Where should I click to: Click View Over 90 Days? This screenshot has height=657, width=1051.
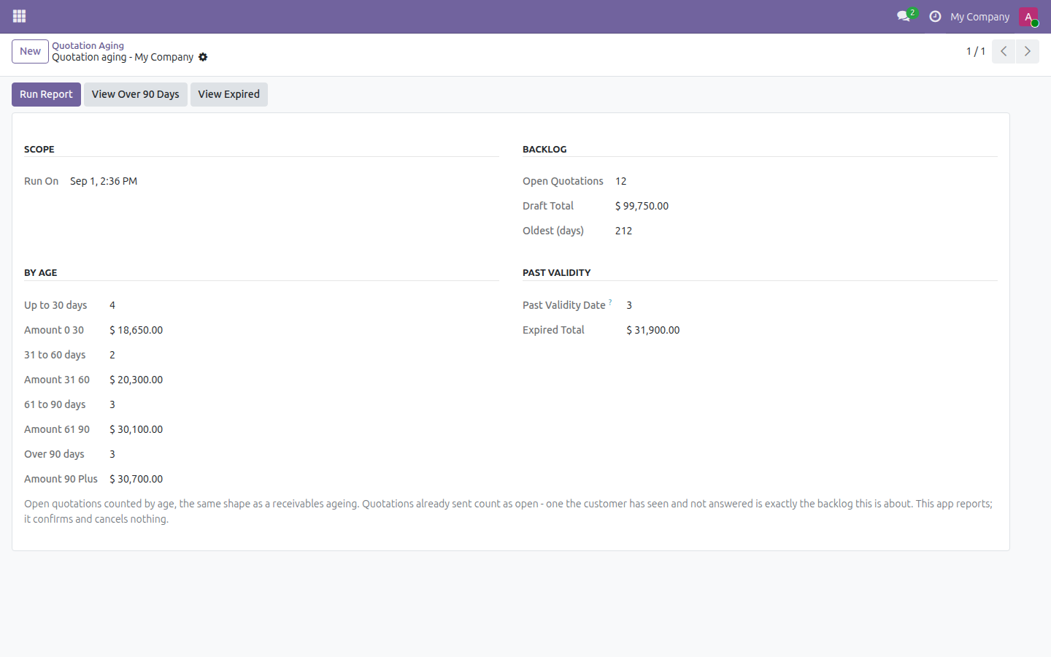136,94
